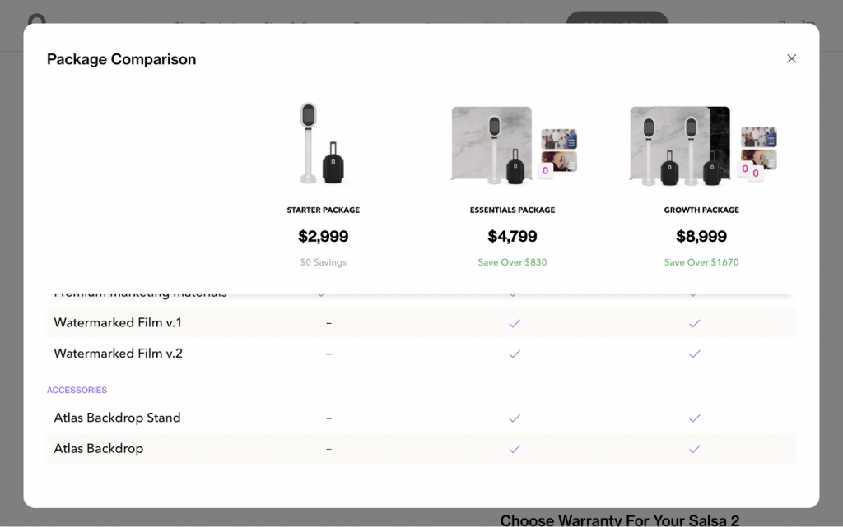Click the $4,799 Essentials price
Screen dimensions: 843x527
(x=512, y=237)
